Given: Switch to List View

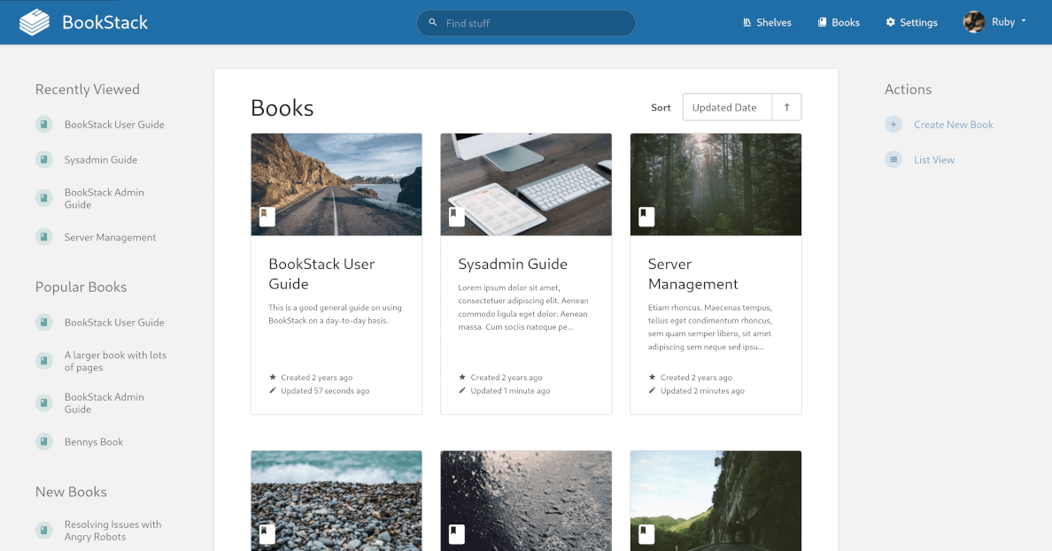Looking at the screenshot, I should pyautogui.click(x=934, y=160).
